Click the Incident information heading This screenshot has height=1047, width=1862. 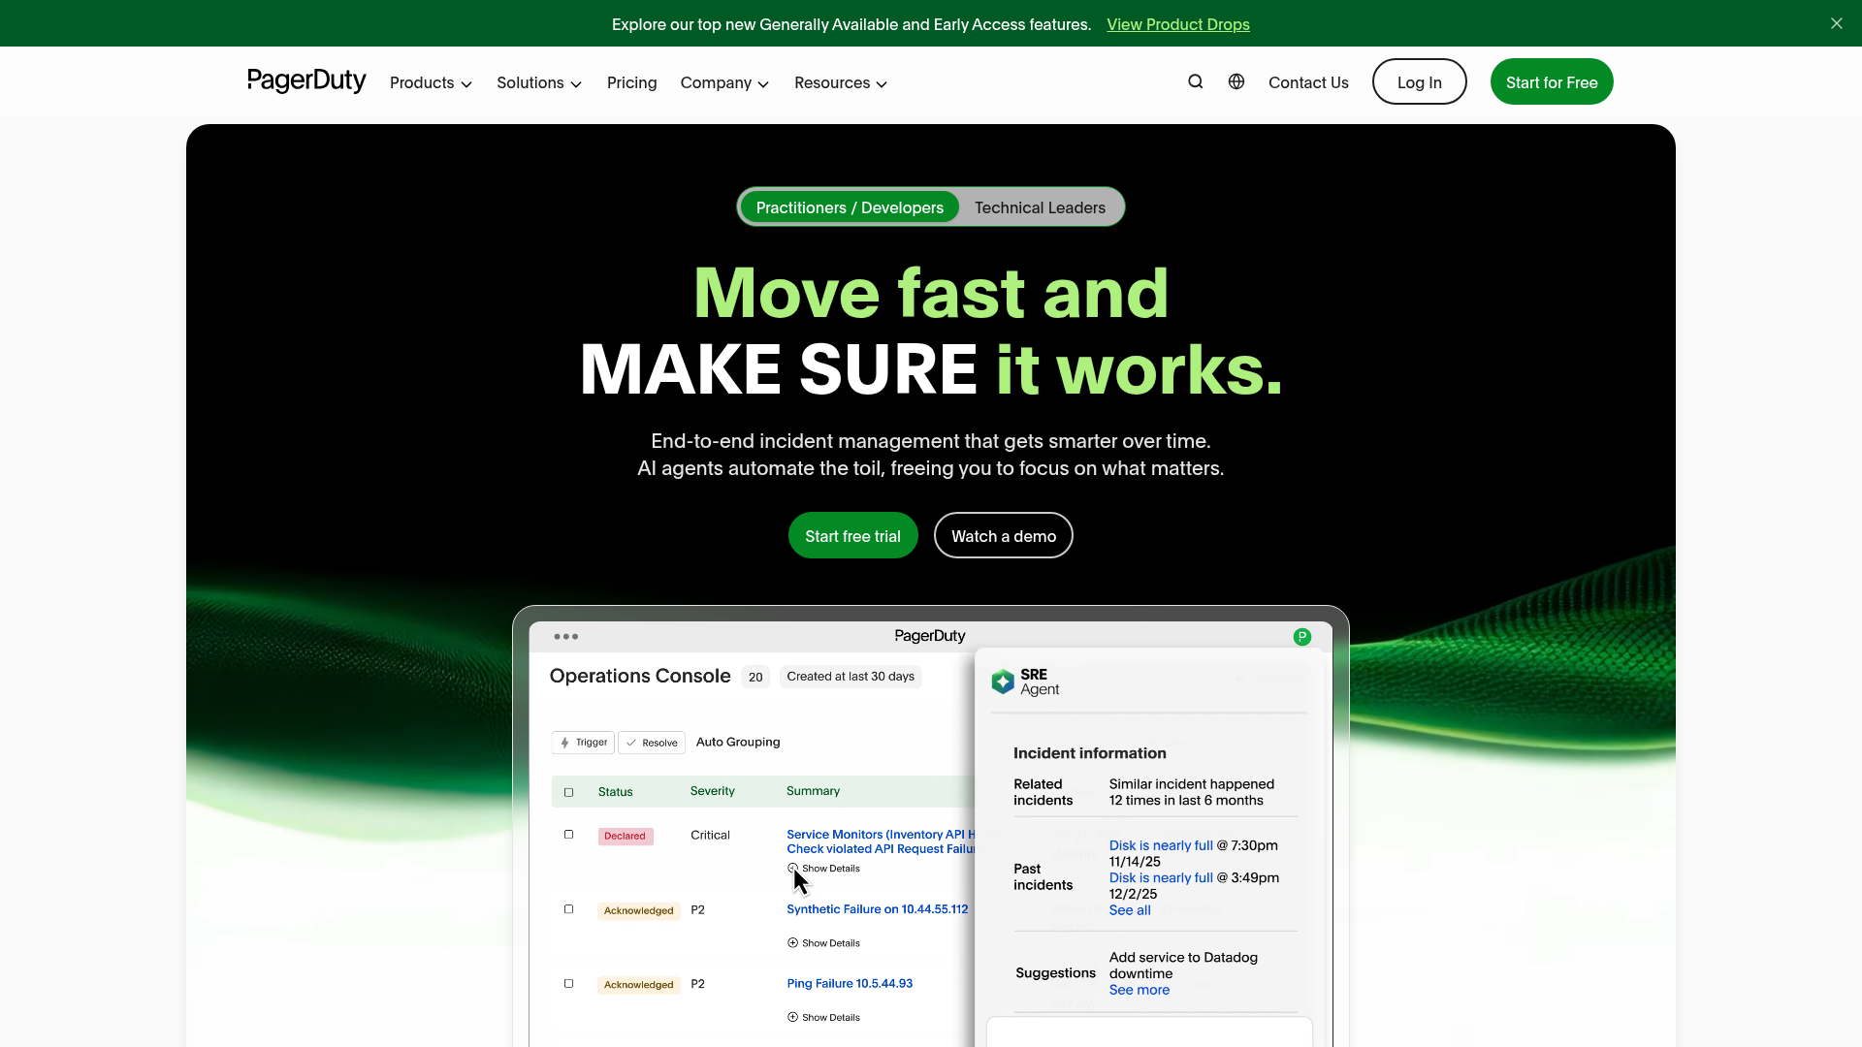pyautogui.click(x=1090, y=753)
